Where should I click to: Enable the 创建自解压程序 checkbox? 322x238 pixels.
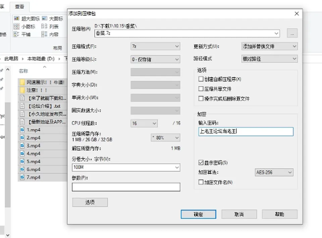201,79
